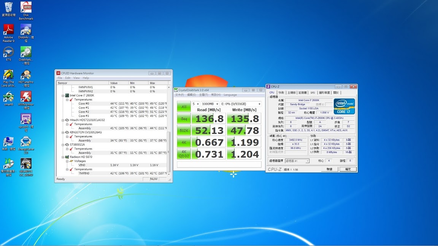Select the Core #2 temperature row

[x=112, y=112]
